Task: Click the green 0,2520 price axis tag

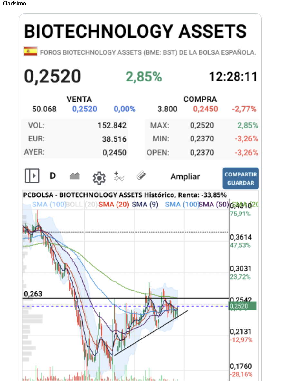Action: click(x=243, y=306)
